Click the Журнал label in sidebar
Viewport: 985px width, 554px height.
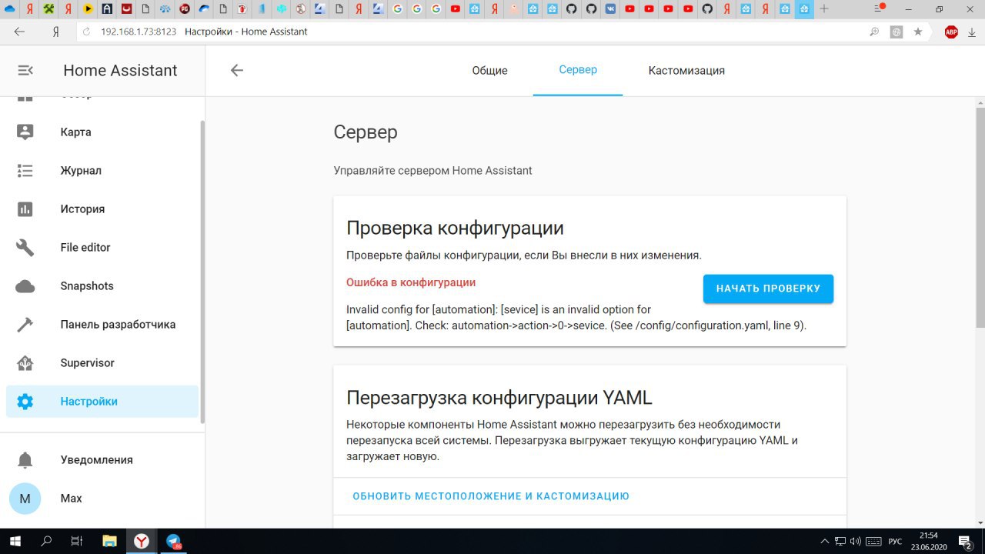point(81,171)
